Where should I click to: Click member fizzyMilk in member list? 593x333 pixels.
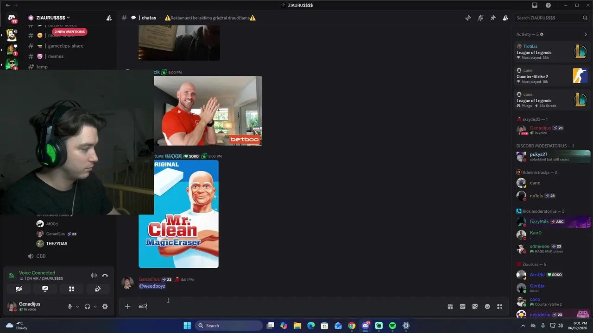click(x=552, y=222)
